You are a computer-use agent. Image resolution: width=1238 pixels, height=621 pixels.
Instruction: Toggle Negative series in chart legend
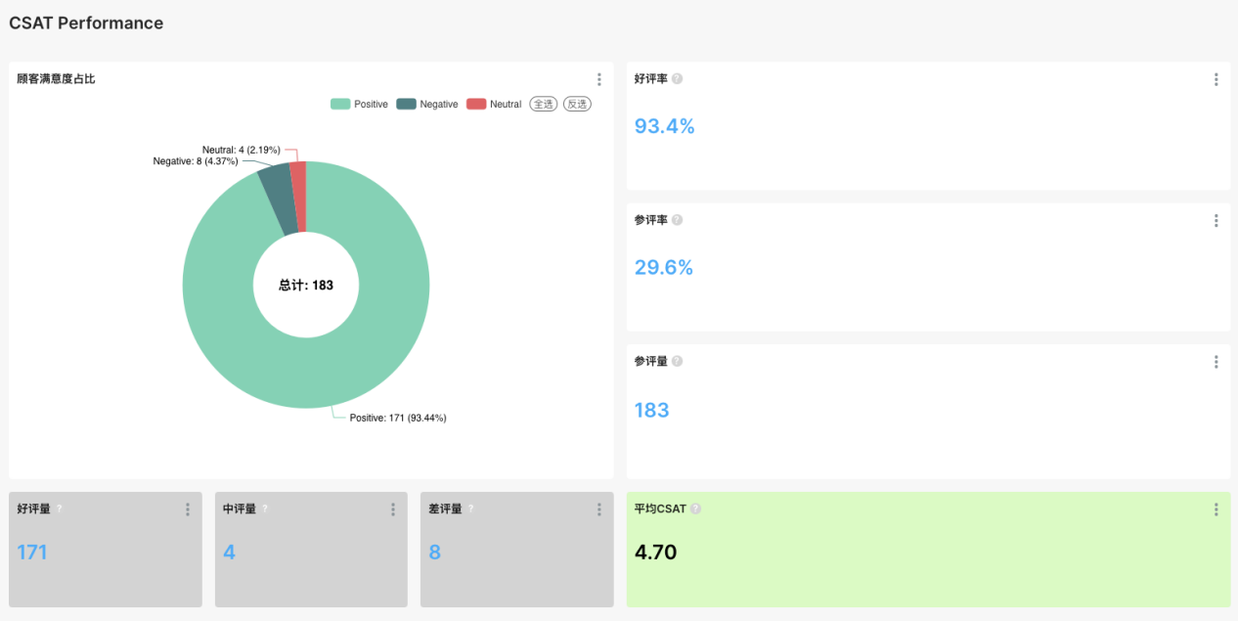tap(426, 104)
